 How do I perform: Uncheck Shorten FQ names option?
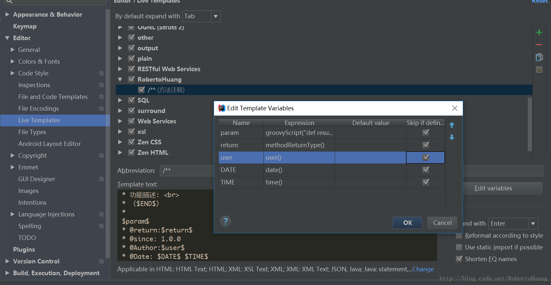point(459,259)
